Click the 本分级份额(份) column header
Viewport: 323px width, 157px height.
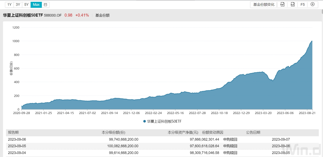click(x=114, y=132)
